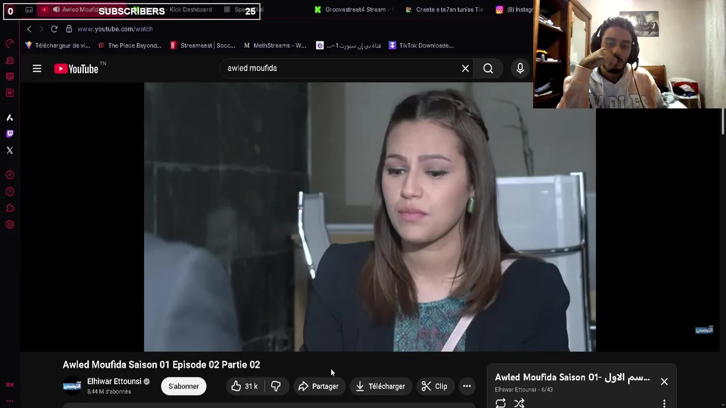This screenshot has width=726, height=408.
Task: Clear the search box with the X
Action: [x=465, y=69]
